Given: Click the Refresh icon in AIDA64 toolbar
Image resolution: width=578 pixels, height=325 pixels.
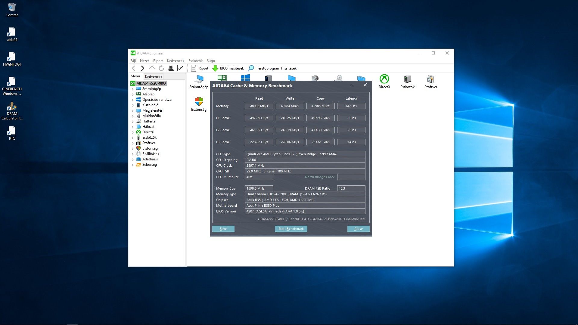Looking at the screenshot, I should (161, 68).
